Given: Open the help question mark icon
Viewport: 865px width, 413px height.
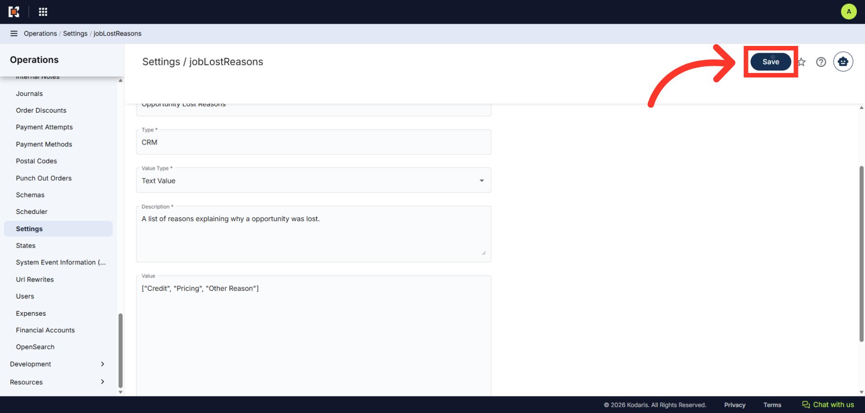Looking at the screenshot, I should click(821, 62).
